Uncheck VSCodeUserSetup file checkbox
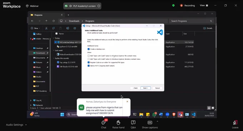 coord(55,42)
